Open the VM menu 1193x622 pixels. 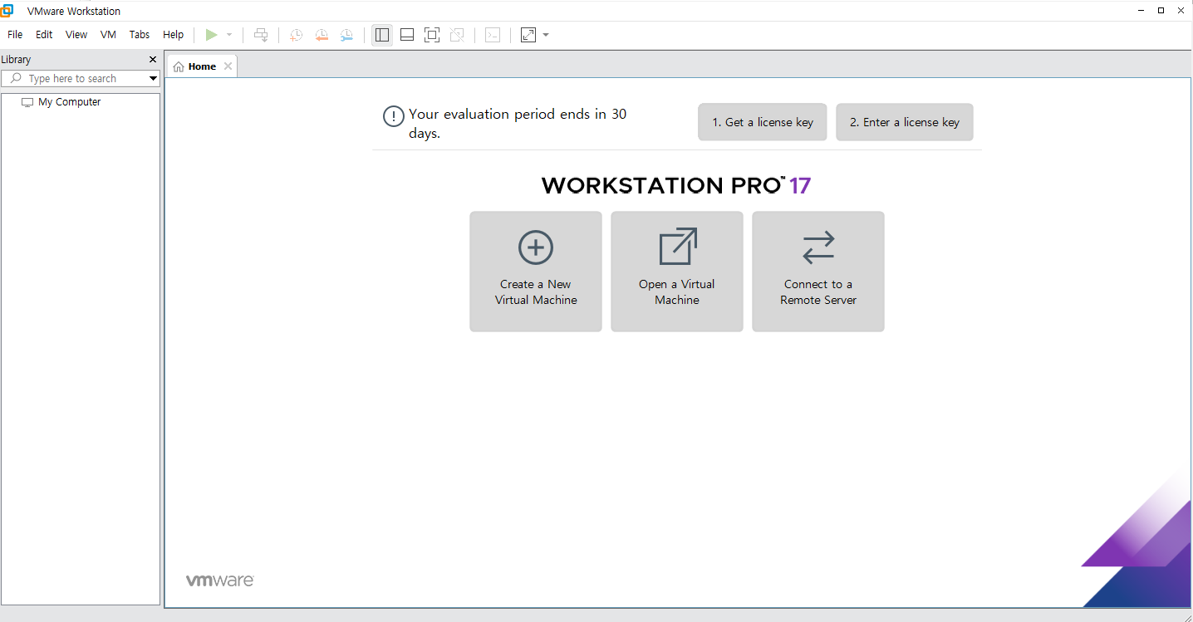[108, 35]
